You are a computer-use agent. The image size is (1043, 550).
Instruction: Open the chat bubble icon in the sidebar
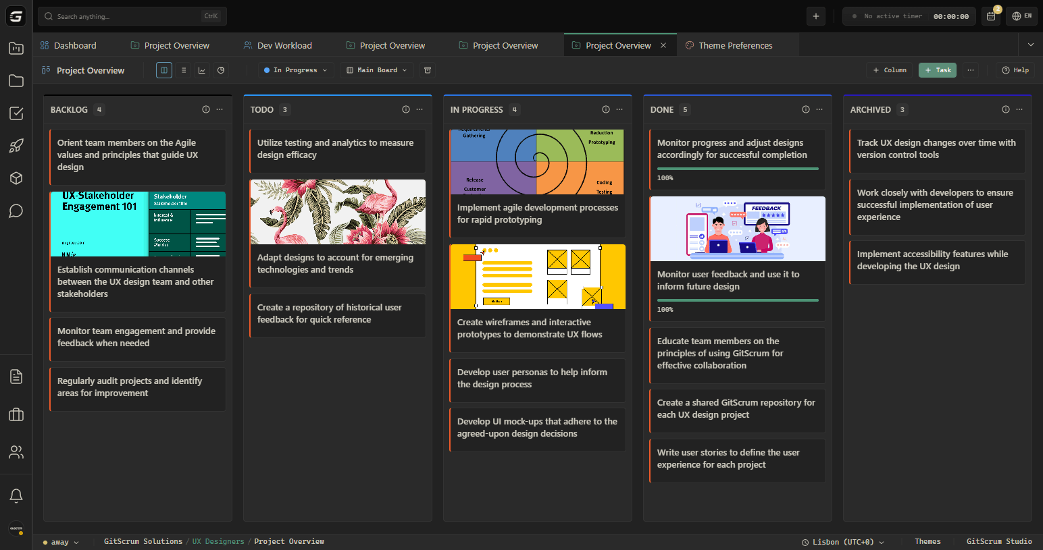pyautogui.click(x=16, y=211)
